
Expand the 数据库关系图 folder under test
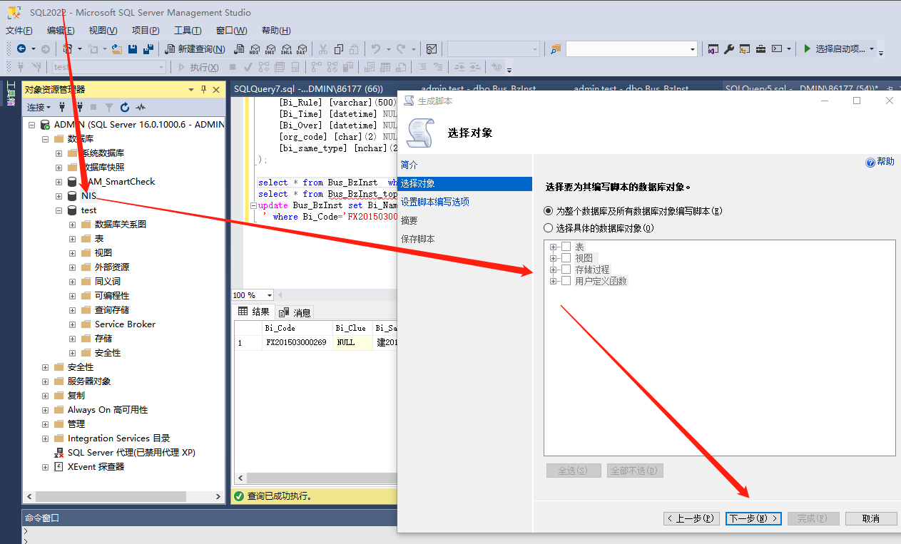tap(72, 225)
